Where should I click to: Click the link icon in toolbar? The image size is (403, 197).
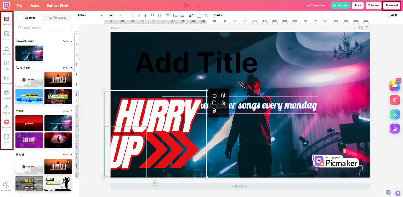point(190,15)
